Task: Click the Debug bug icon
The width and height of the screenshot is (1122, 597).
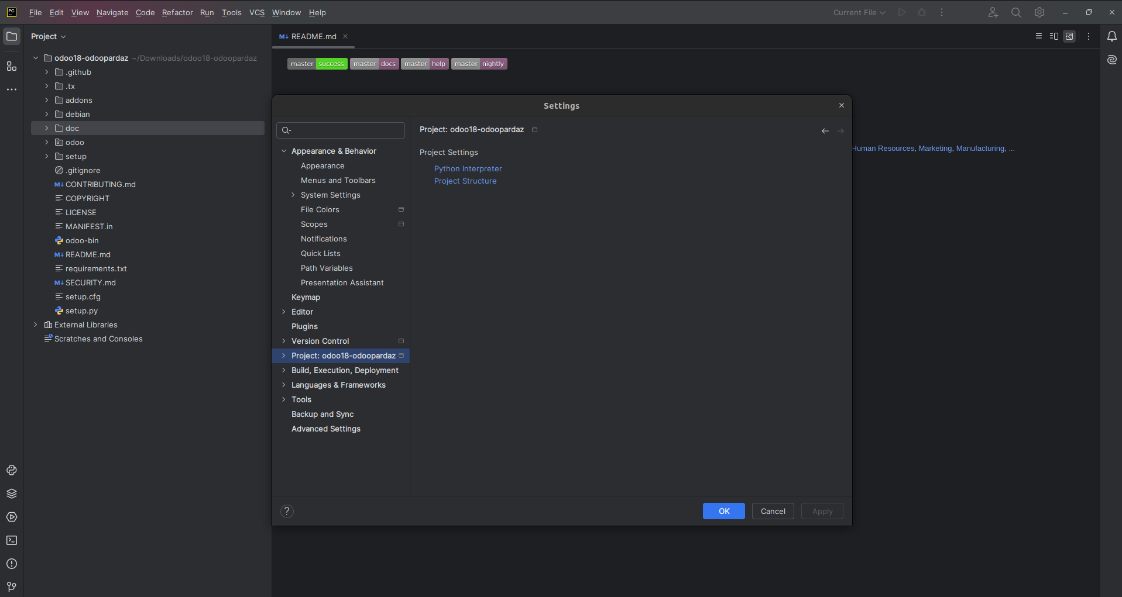Action: [922, 12]
